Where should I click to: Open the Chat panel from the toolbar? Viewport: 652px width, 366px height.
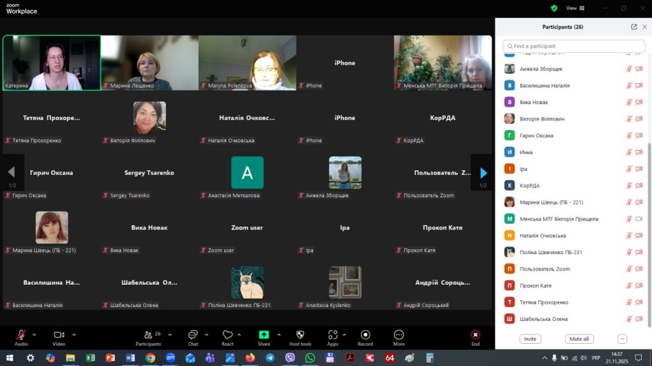(193, 335)
